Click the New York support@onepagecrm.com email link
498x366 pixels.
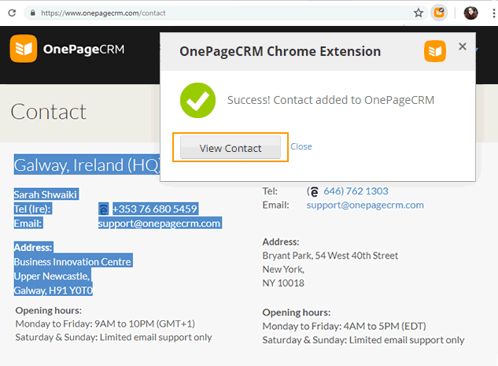click(x=365, y=205)
